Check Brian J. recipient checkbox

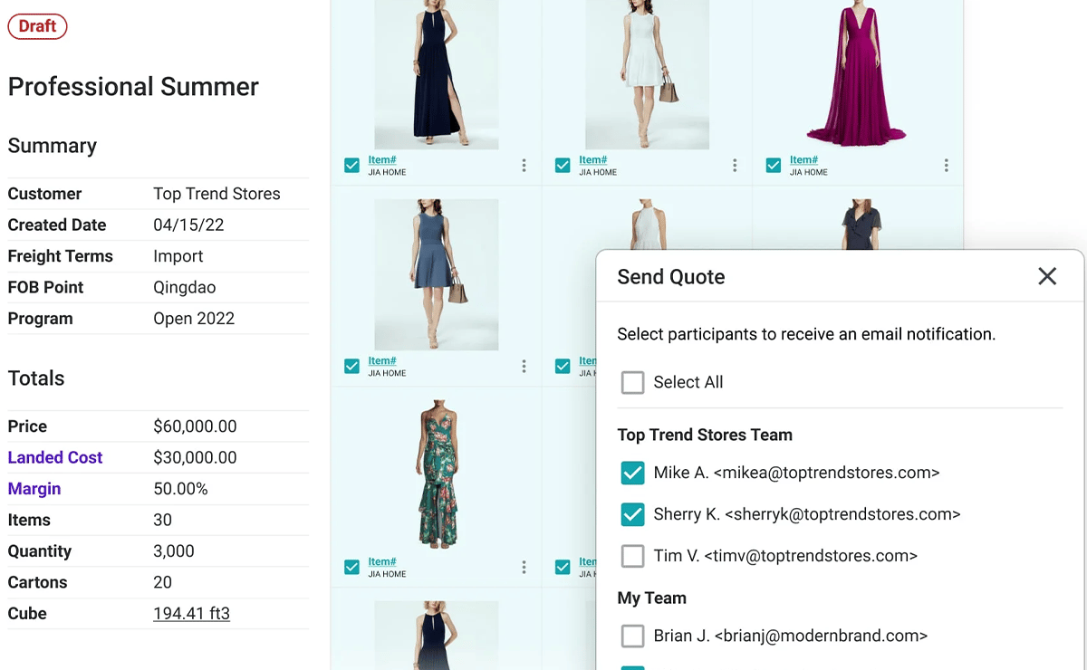point(632,636)
